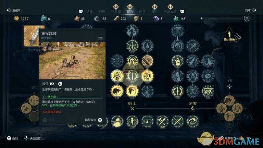Select the eye triangle ability icon
This screenshot has width=263, height=148.
208,91
